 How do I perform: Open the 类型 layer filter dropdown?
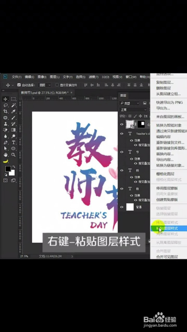coord(129,103)
